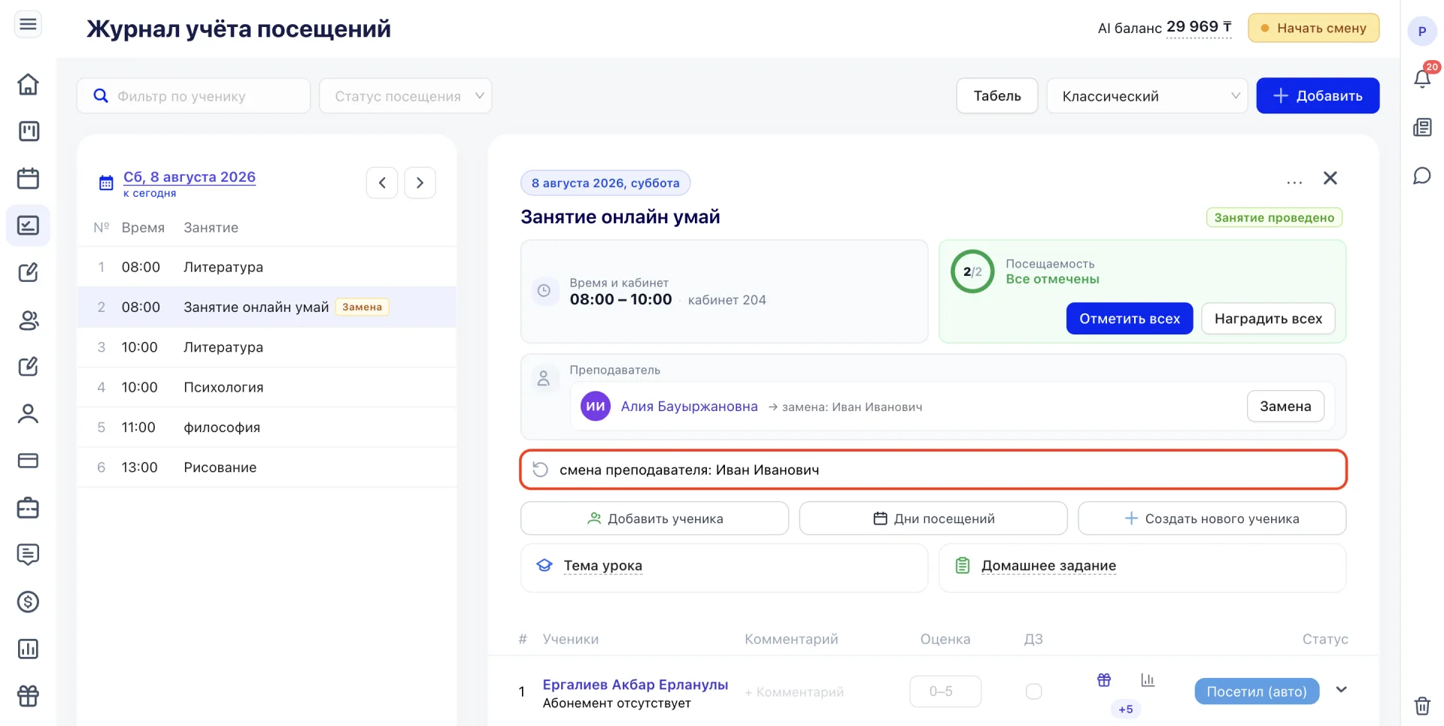Open statistics chart icon for Ергалиев Акбар
Screen dimensions: 1444x726
click(x=1148, y=680)
